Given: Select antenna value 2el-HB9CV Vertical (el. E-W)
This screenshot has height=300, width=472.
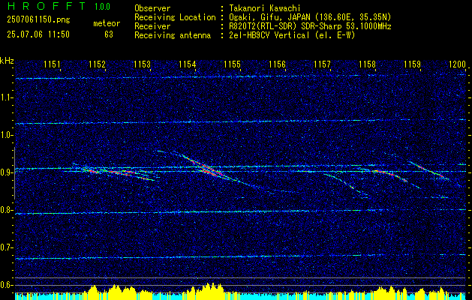Looking at the screenshot, I should pos(292,35).
